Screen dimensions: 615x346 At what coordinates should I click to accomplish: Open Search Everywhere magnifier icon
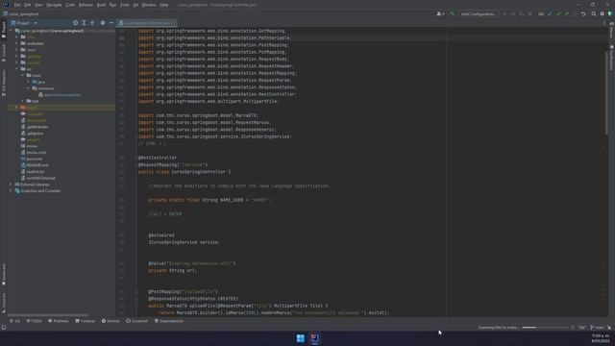pyautogui.click(x=594, y=13)
